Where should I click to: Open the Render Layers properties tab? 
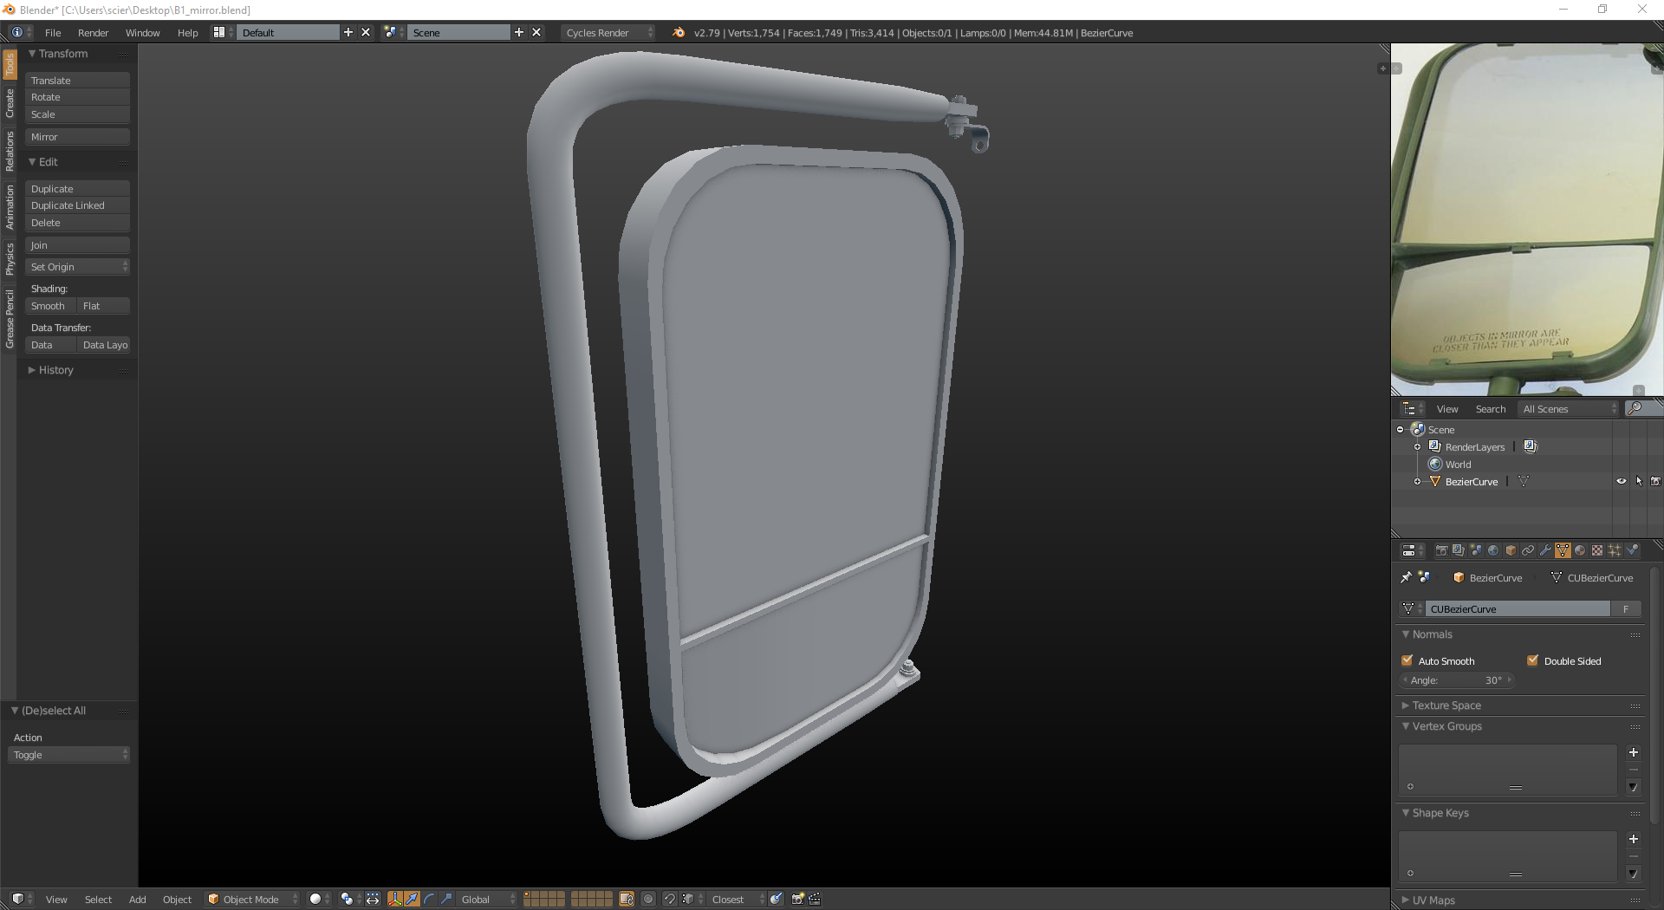[x=1459, y=550]
